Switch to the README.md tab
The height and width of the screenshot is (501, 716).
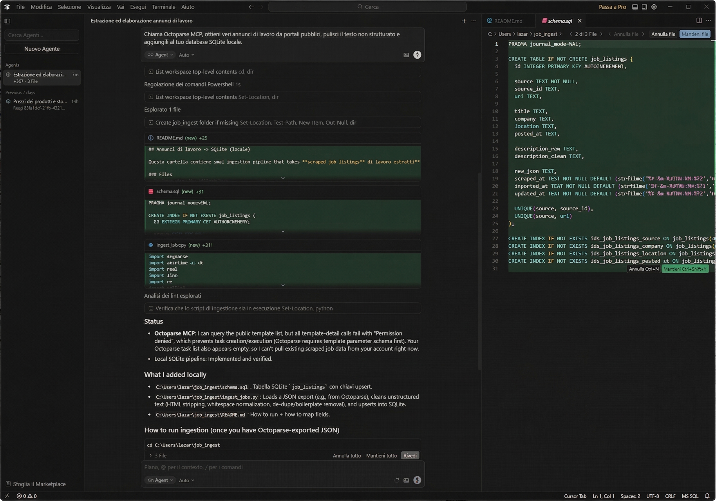(508, 21)
